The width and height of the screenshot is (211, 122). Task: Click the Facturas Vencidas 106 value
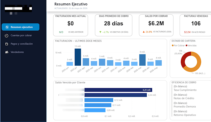coord(196,24)
